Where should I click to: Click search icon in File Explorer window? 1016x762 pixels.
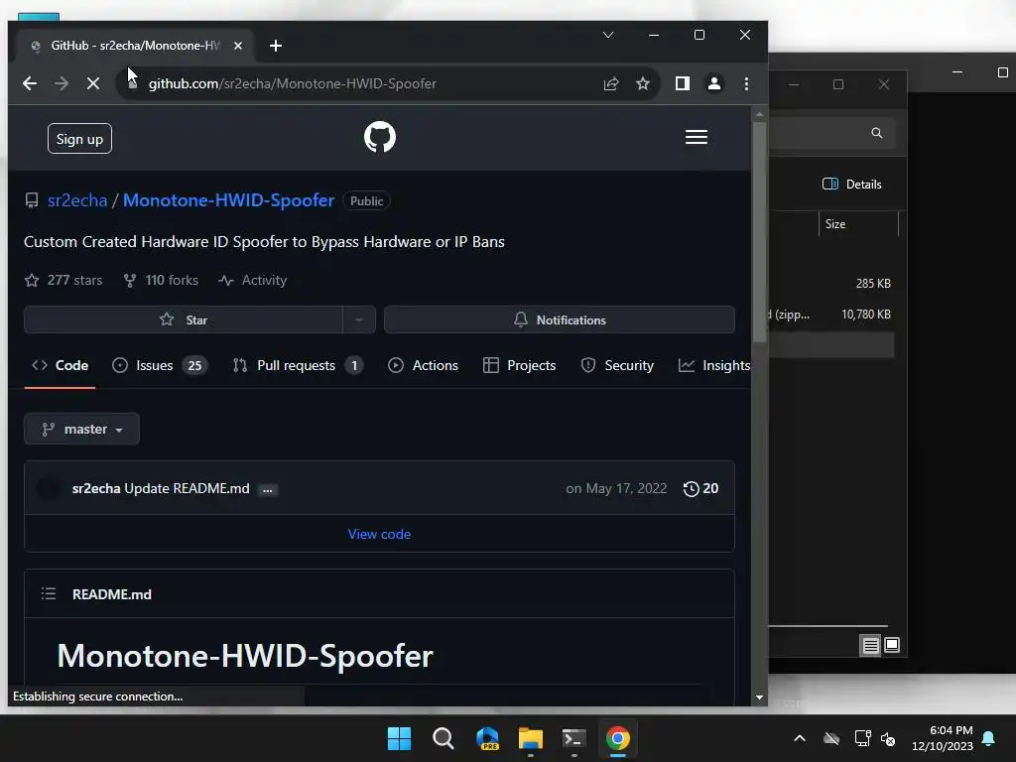point(877,133)
